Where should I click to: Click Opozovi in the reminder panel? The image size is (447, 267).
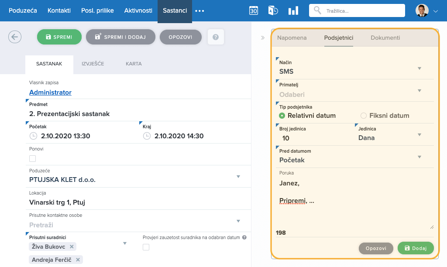point(376,248)
